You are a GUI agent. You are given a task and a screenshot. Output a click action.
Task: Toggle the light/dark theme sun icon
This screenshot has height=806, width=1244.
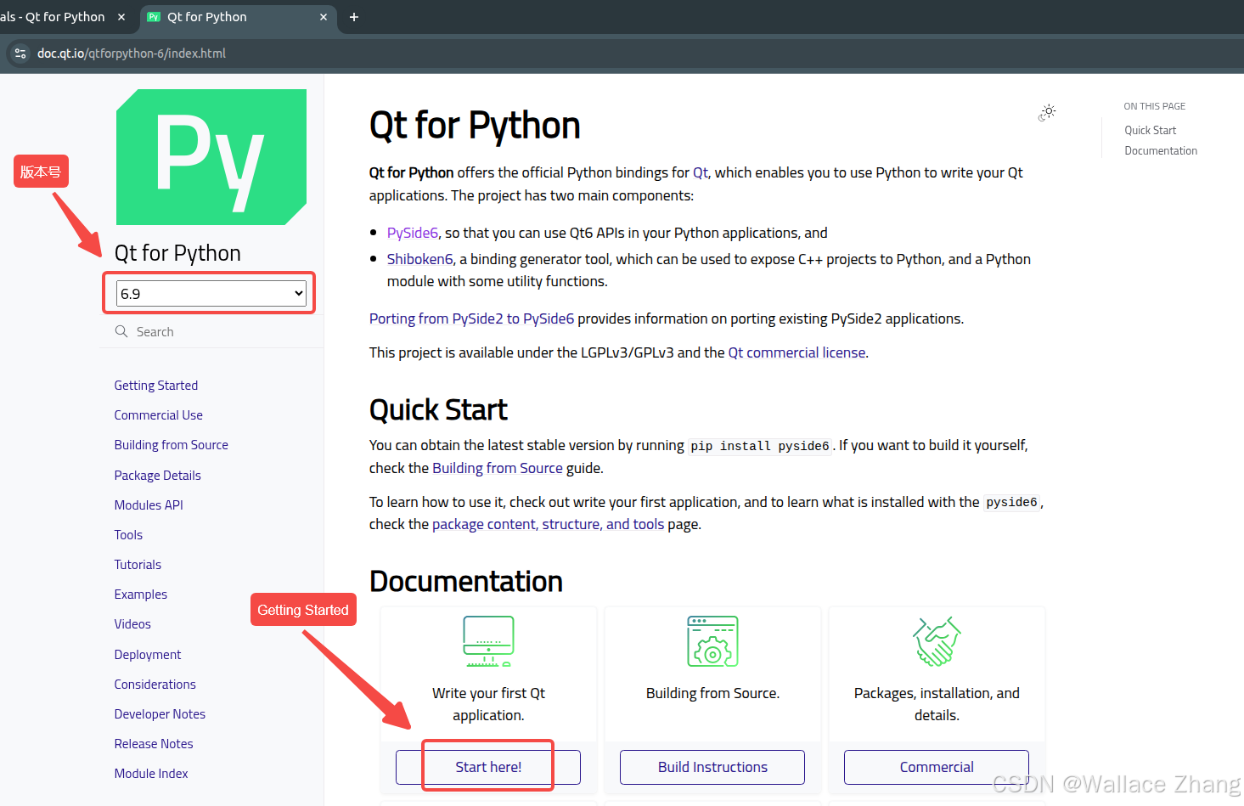pyautogui.click(x=1047, y=112)
